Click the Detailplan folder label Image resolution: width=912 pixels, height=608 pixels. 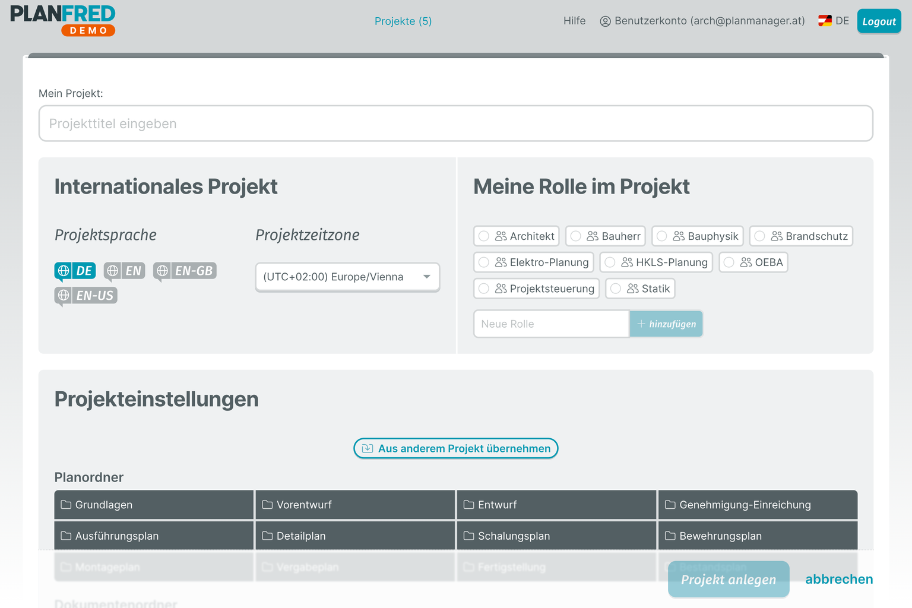(301, 536)
